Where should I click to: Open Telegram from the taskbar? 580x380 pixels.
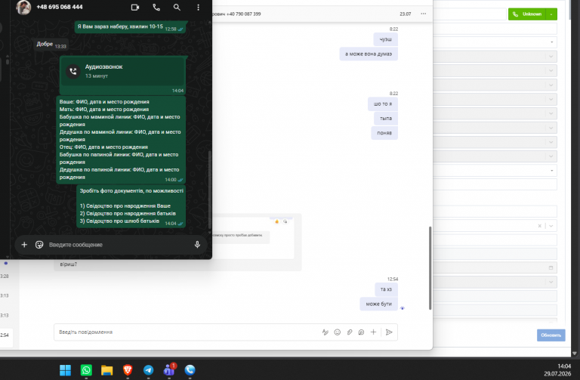(x=148, y=370)
